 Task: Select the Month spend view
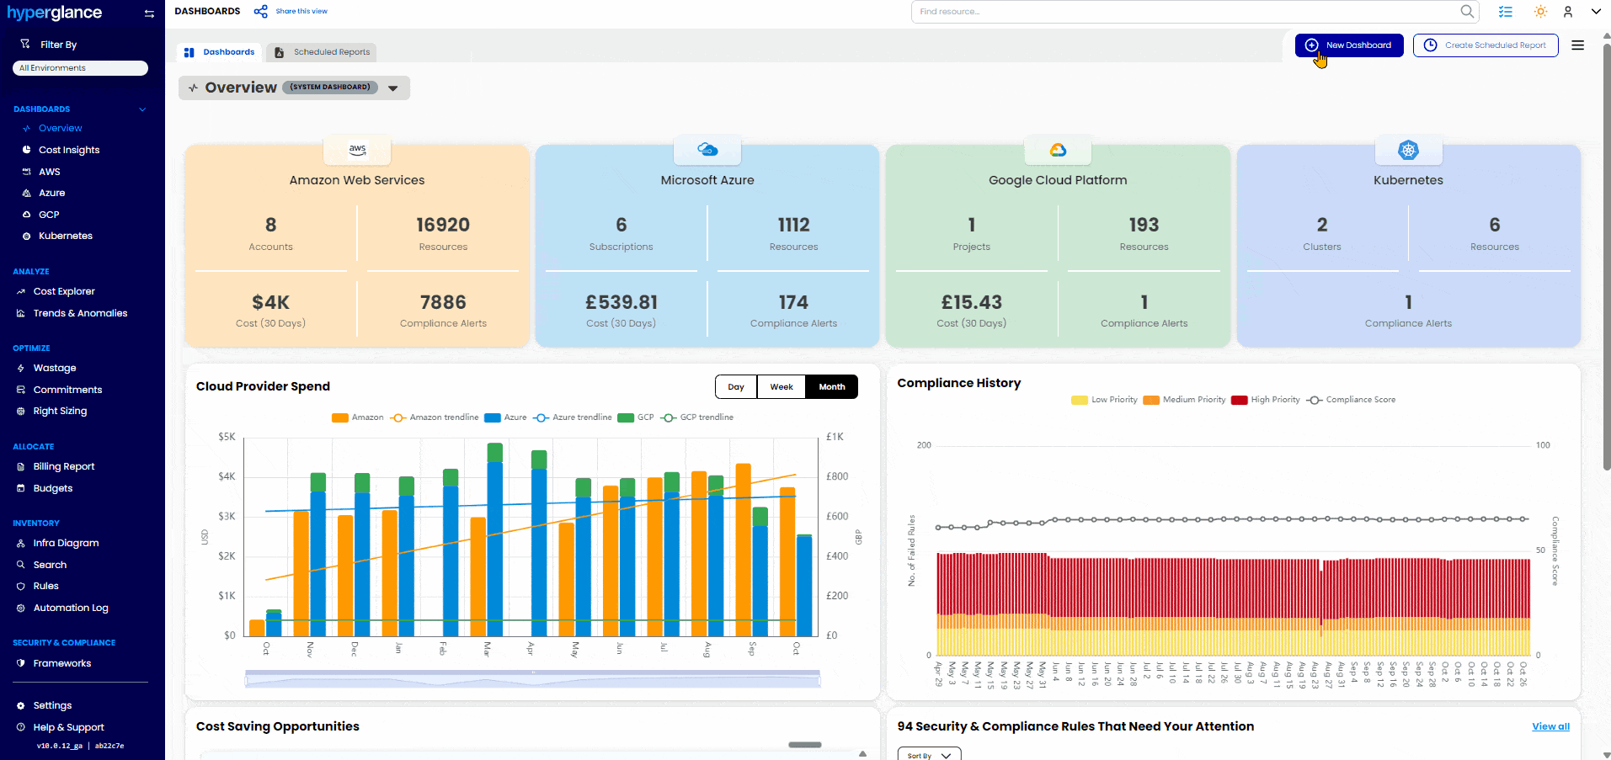pos(832,386)
